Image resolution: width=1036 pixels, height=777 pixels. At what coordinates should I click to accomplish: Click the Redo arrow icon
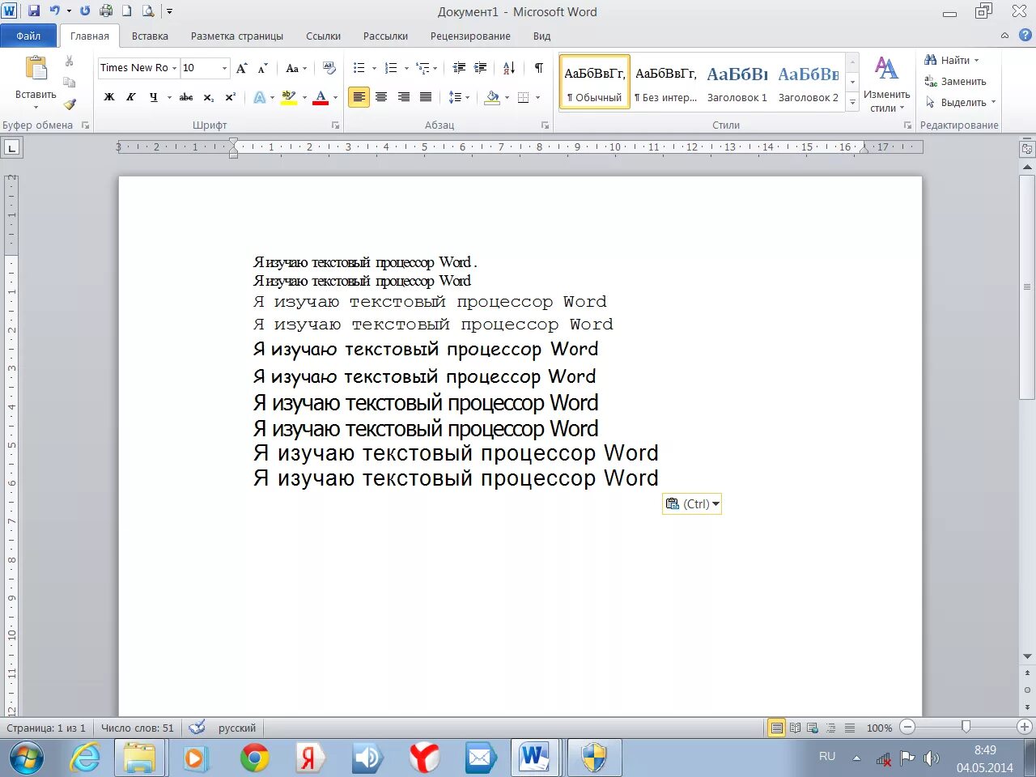[x=85, y=11]
